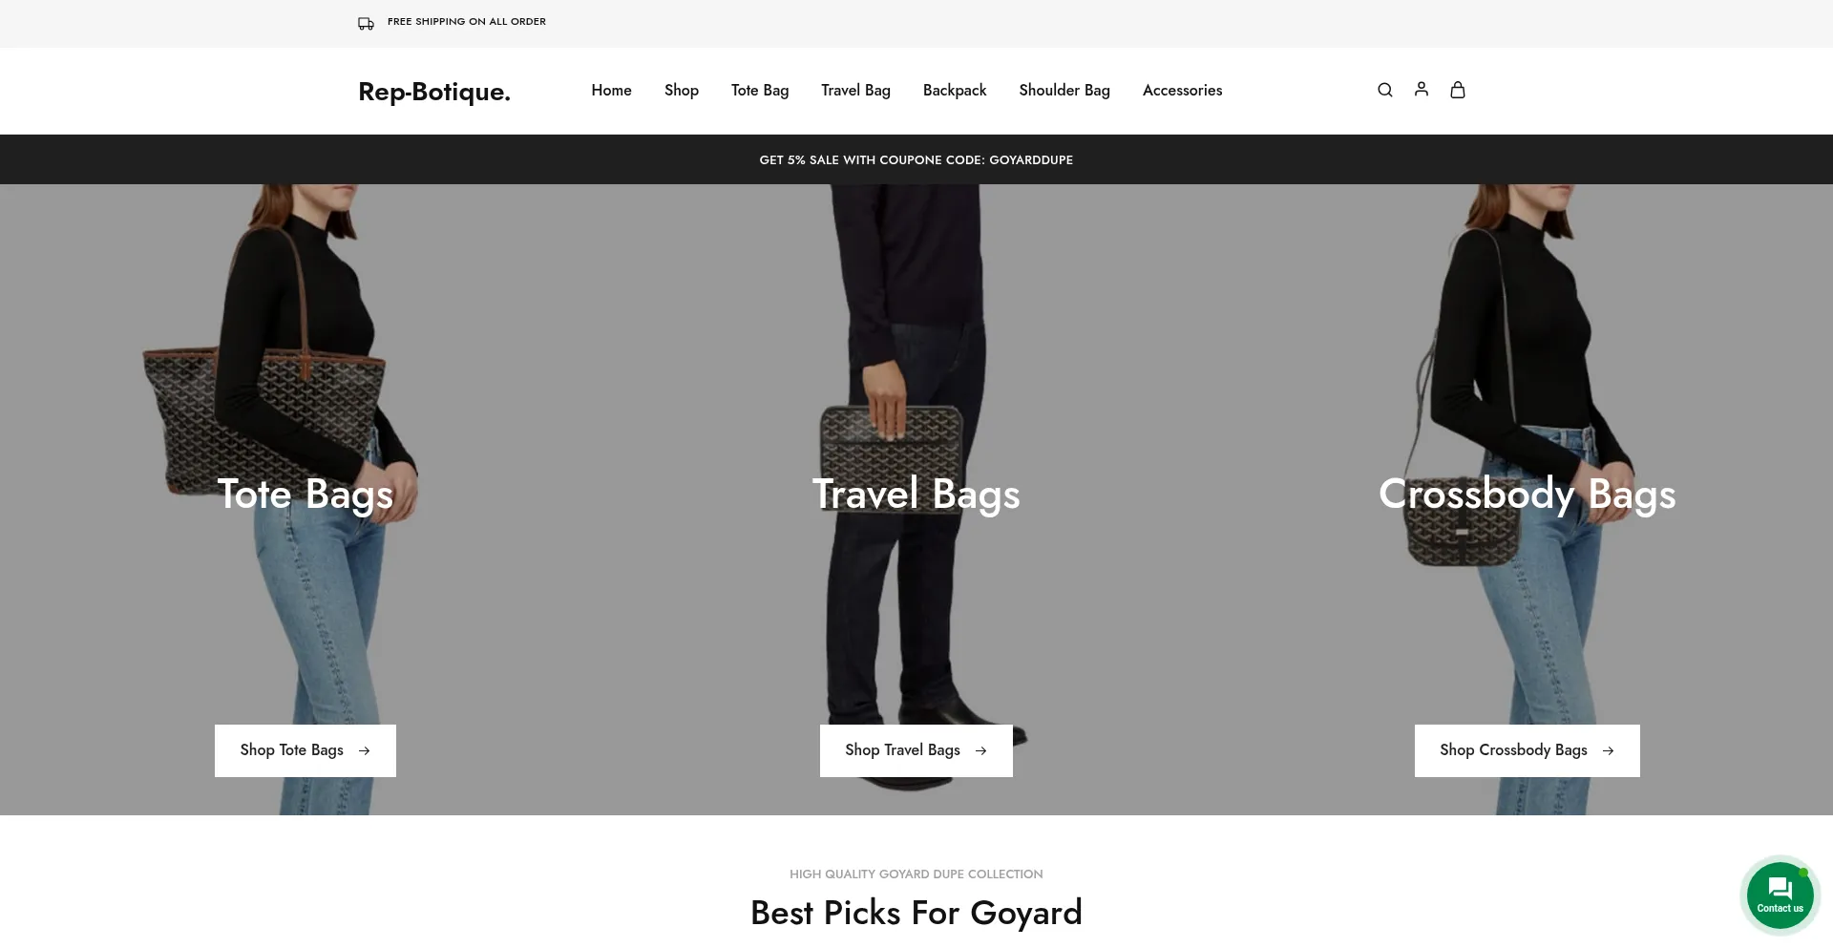Click the Crossbody Bags banner heading
Screen dimensions: 1833x948
point(1527,495)
